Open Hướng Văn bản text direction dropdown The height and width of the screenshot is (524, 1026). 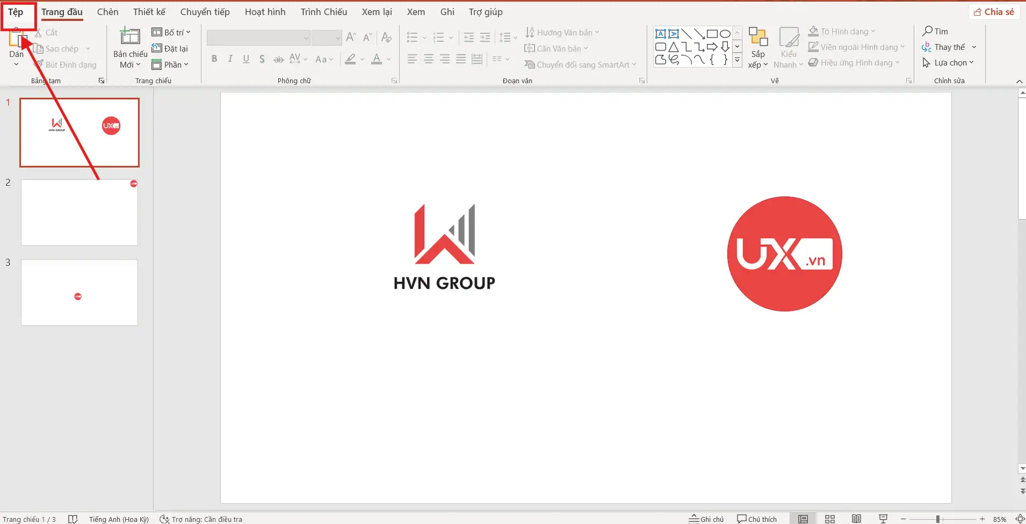[x=562, y=32]
